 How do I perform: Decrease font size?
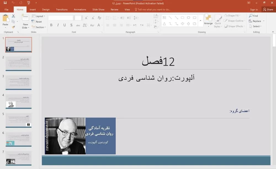(x=93, y=18)
